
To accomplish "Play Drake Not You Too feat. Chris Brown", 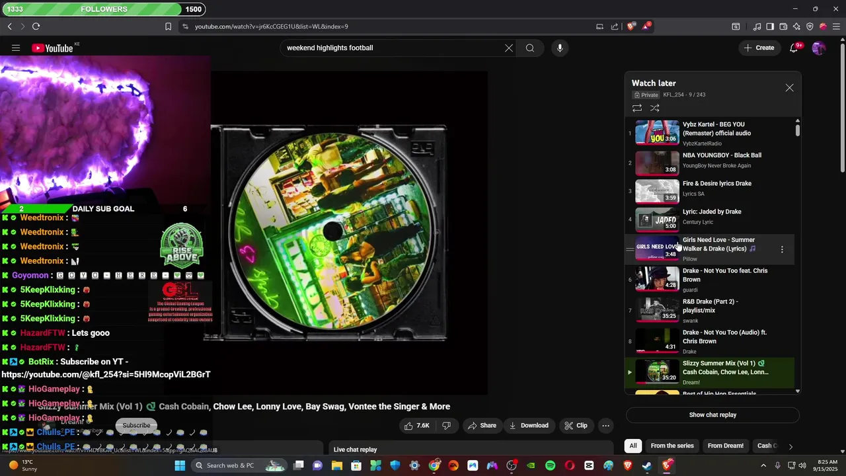I will [711, 280].
